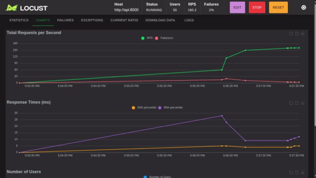Reset zoom on Response Times chart
Viewport: 316px width, 178px height.
297,103
